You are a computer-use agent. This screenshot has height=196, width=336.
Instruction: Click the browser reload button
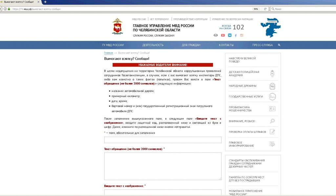tap(265, 9)
